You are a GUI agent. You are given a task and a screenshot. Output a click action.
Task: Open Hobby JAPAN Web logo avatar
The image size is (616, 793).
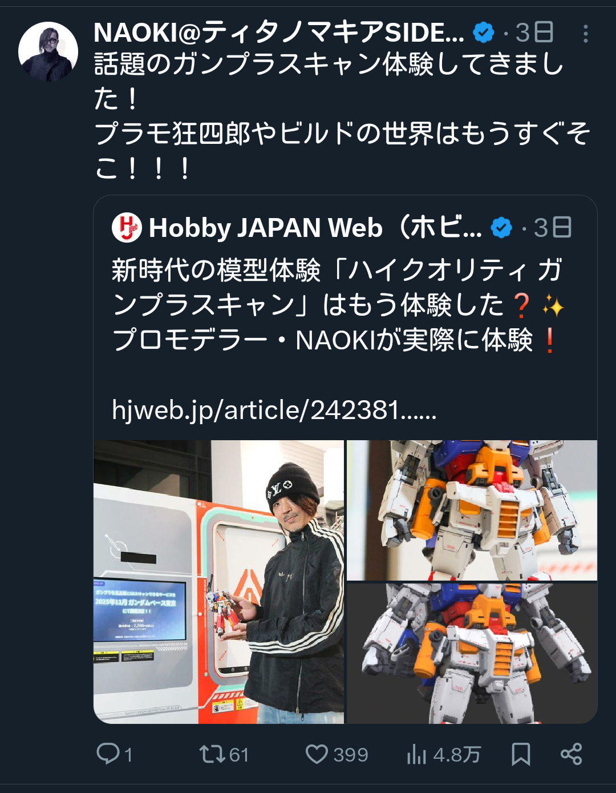(x=127, y=227)
